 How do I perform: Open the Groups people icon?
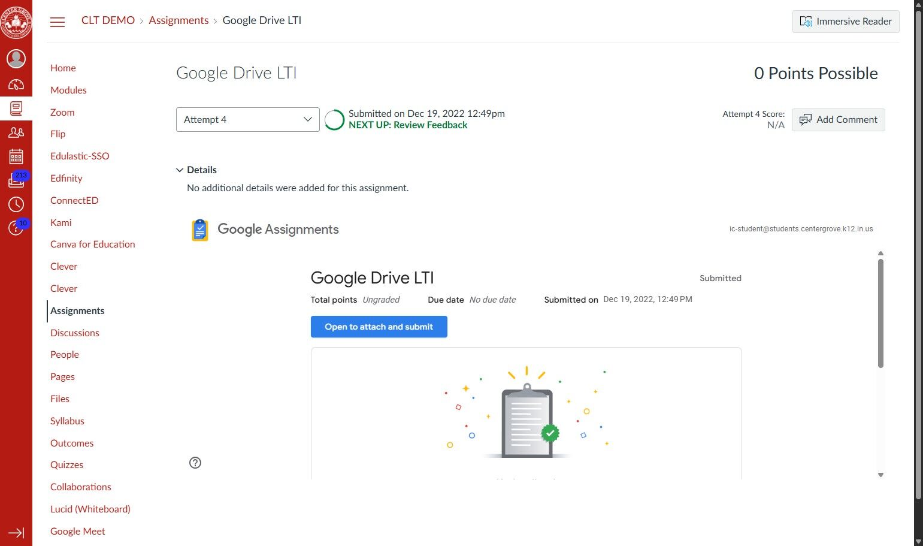(16, 132)
